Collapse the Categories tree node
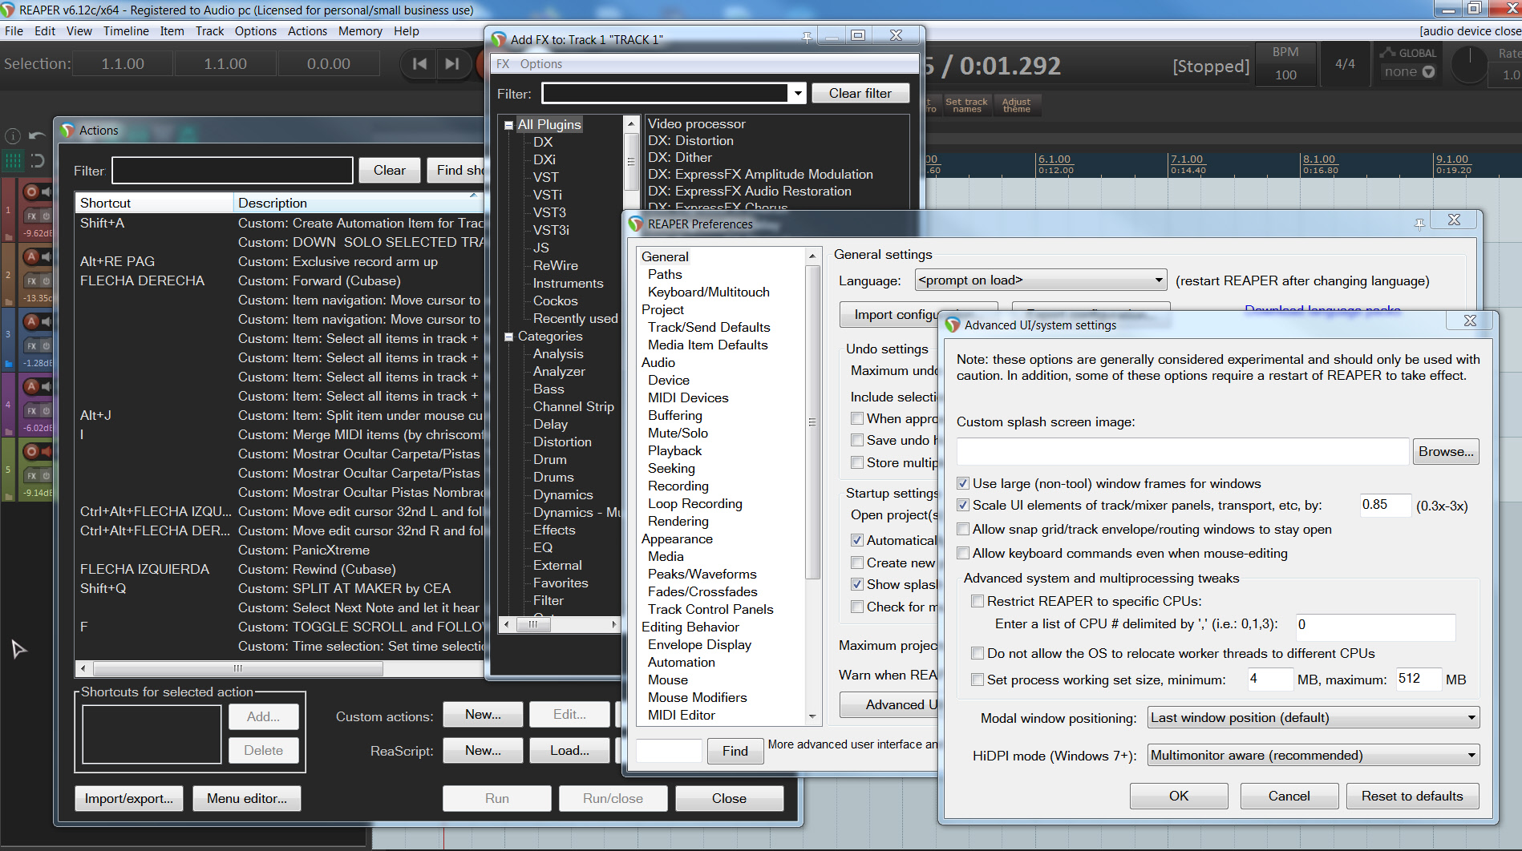 (508, 337)
